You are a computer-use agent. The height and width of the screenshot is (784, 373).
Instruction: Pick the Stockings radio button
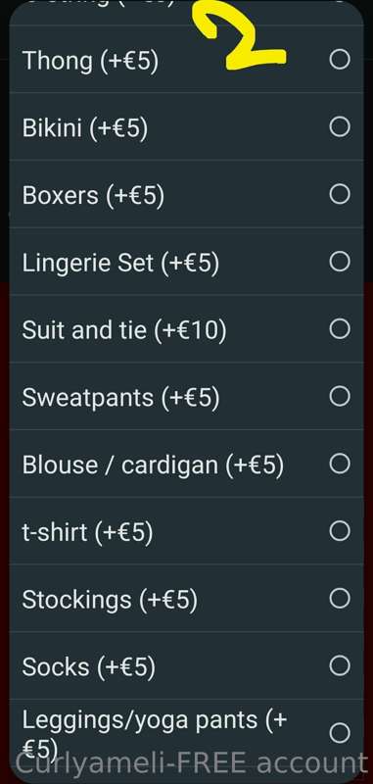click(340, 598)
